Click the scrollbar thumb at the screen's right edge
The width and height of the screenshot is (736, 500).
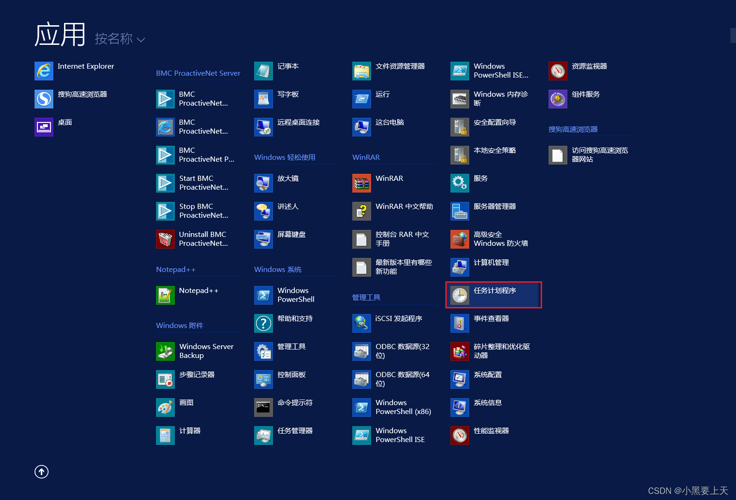tap(733, 36)
